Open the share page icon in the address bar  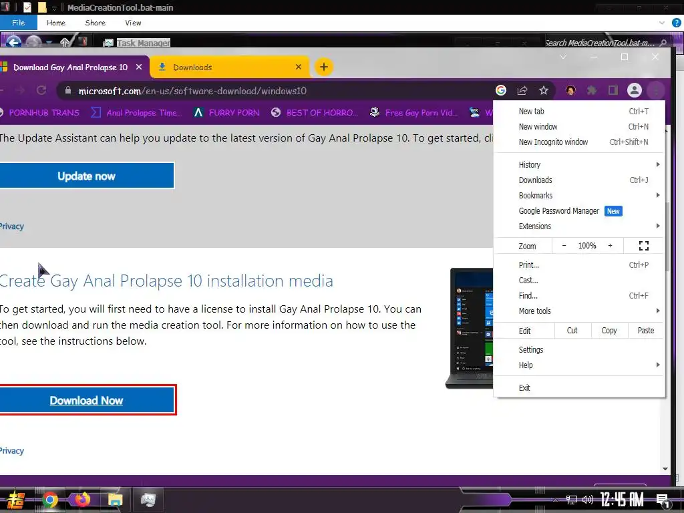point(522,90)
